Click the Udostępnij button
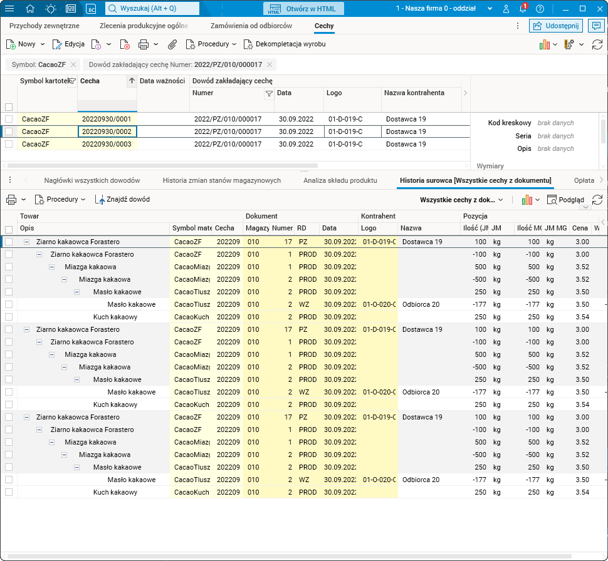608x561 pixels. [556, 26]
